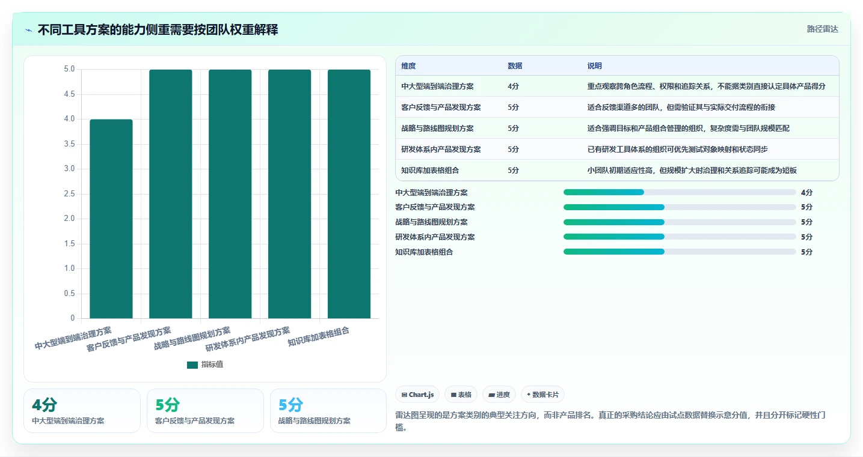
Task: Click the 4分 value in the table
Action: pyautogui.click(x=514, y=86)
